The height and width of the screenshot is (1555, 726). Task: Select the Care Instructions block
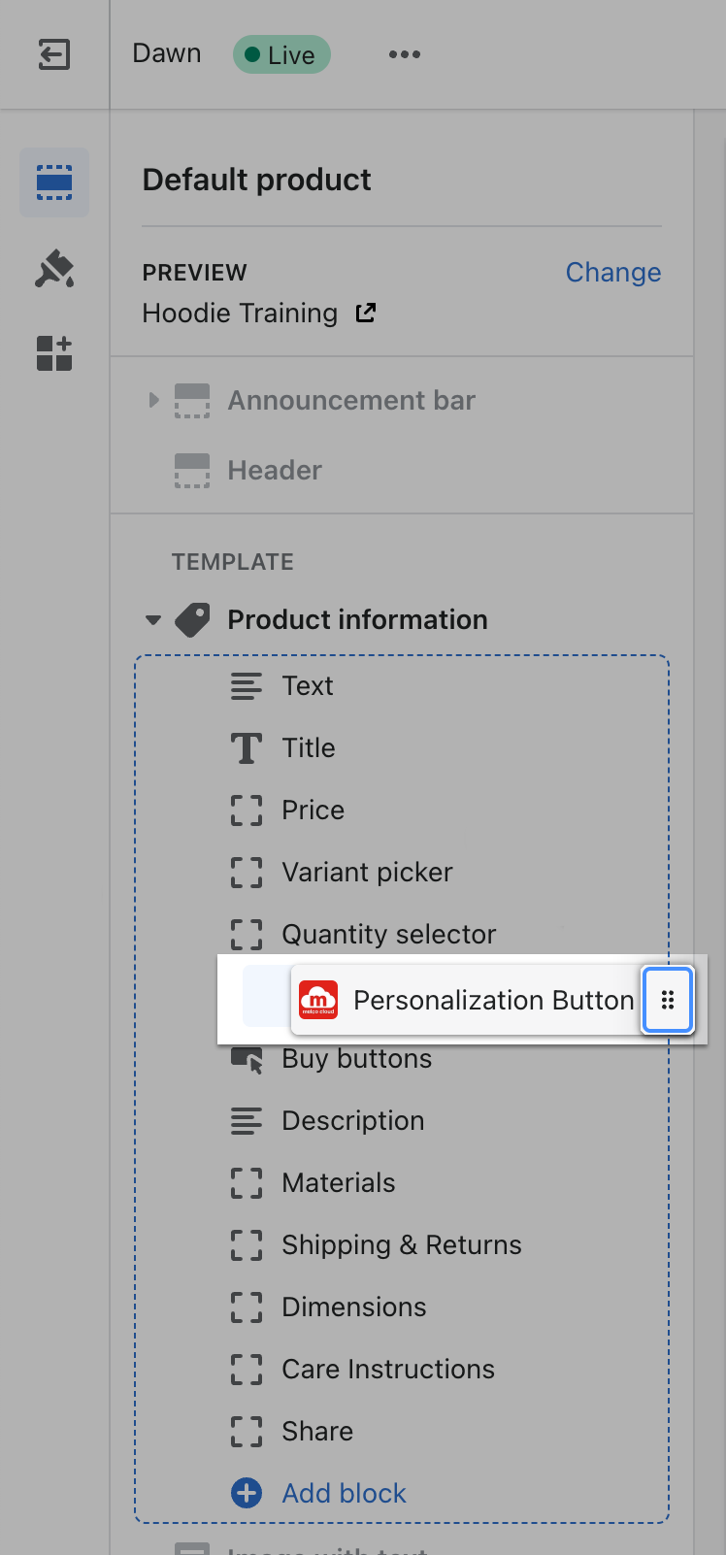(387, 1370)
